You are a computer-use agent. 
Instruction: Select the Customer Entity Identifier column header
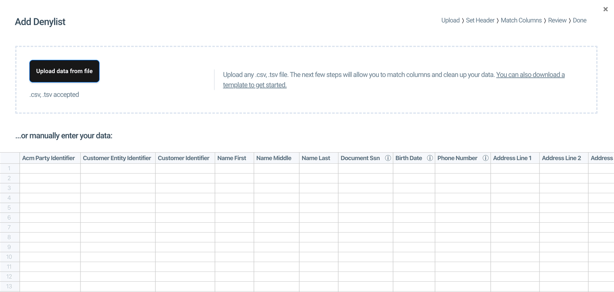point(118,158)
